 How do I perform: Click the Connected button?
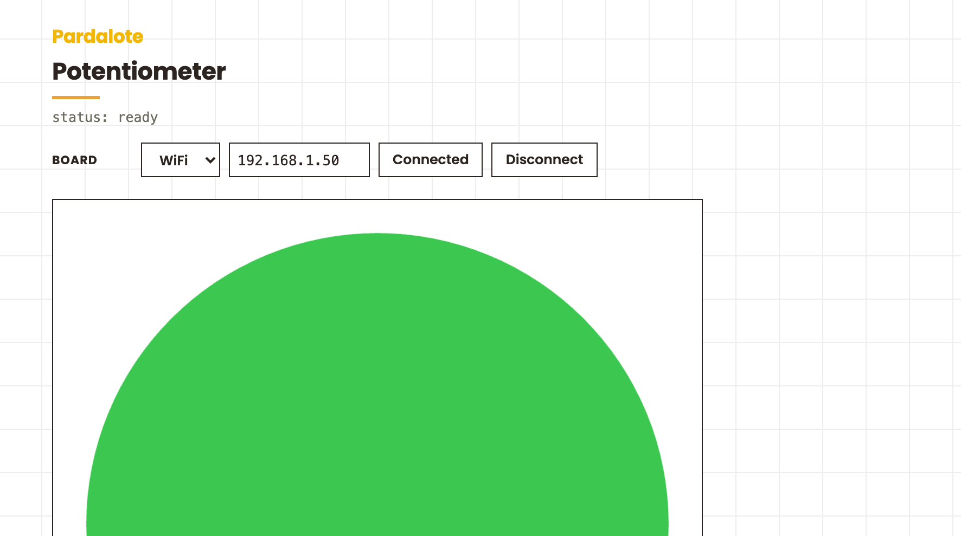(431, 160)
